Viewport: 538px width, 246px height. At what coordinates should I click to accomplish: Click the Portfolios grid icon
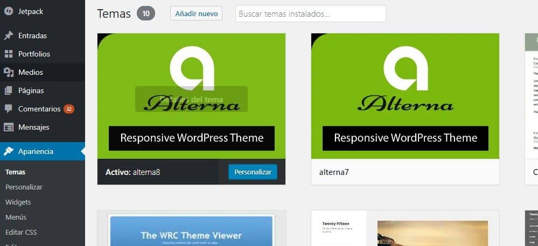pyautogui.click(x=9, y=54)
